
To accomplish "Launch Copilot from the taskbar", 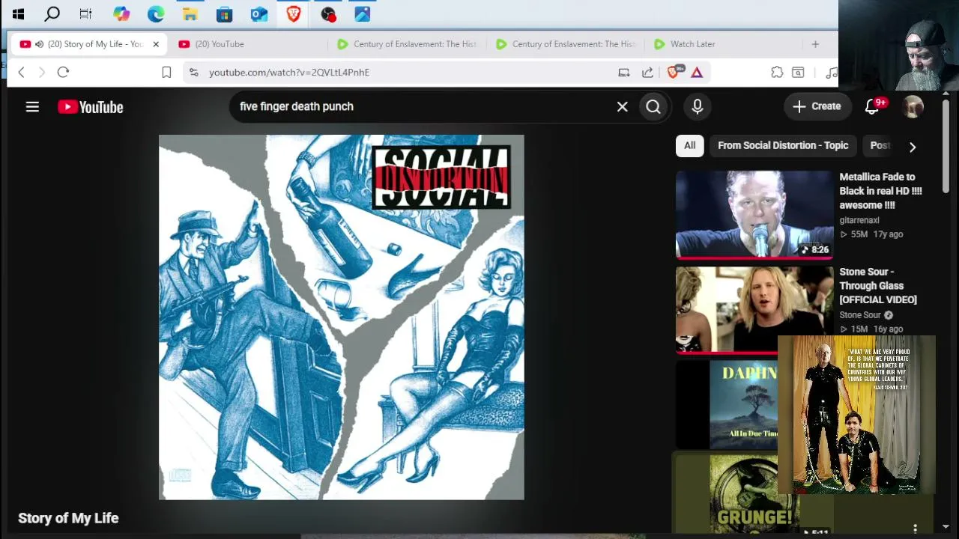I will coord(121,13).
